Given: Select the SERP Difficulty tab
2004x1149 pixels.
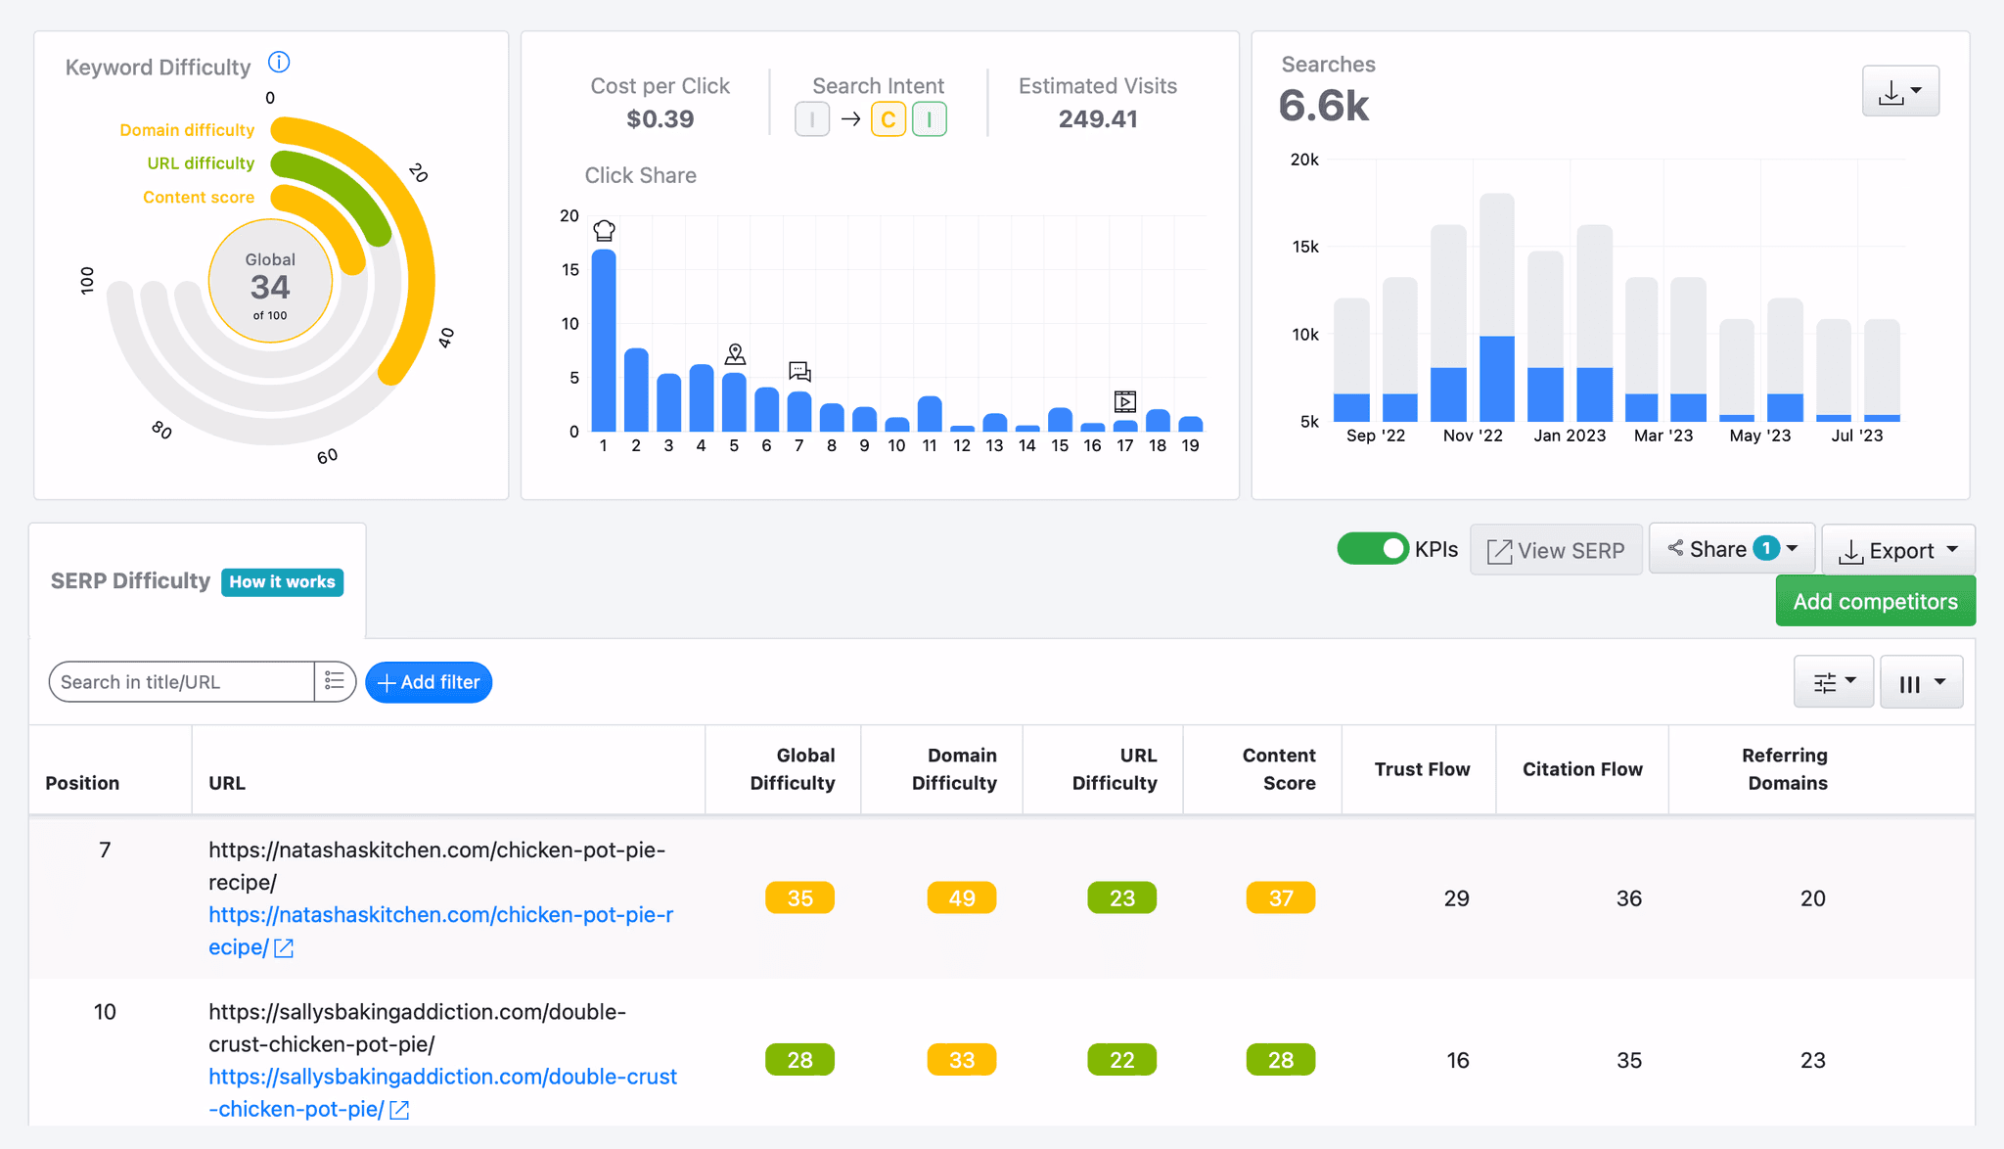Looking at the screenshot, I should point(130,581).
